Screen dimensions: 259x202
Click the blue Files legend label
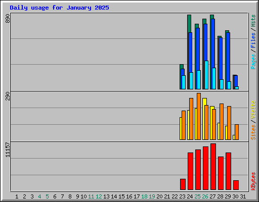pos(253,40)
